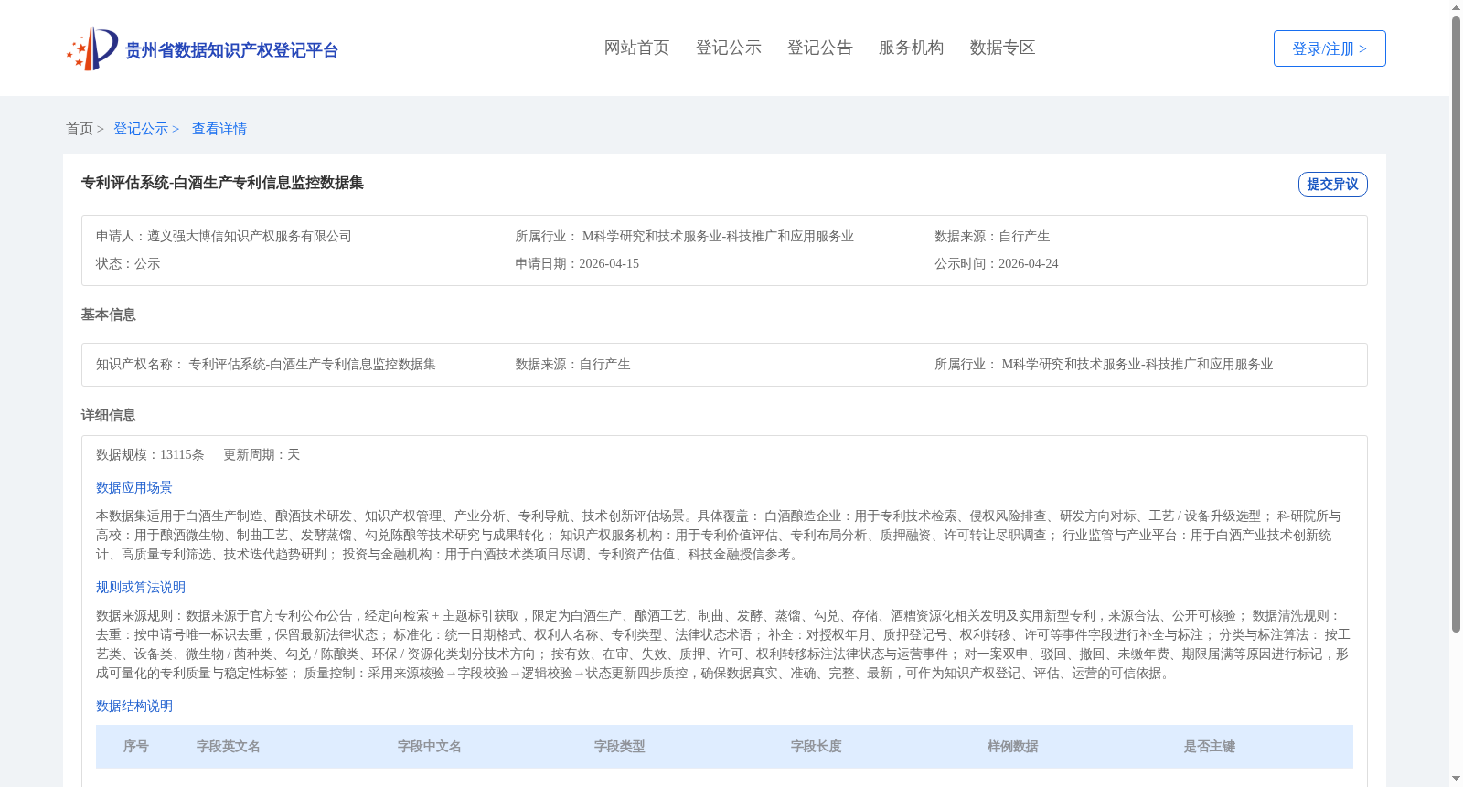Click the 数据来源：自行产生 text in the top info box
Image resolution: width=1463 pixels, height=787 pixels.
pyautogui.click(x=992, y=236)
